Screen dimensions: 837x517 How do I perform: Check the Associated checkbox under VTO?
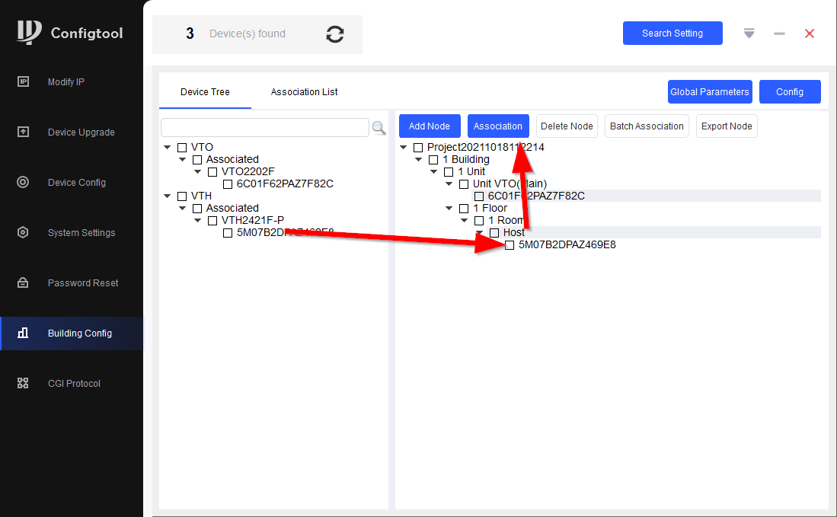[x=197, y=160]
